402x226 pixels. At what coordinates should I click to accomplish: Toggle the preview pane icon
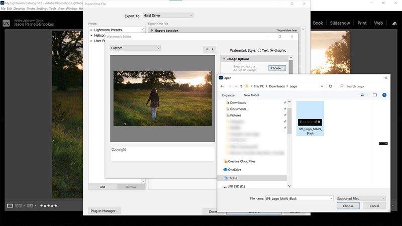(x=375, y=95)
